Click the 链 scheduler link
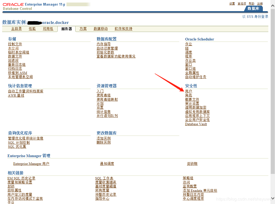Image resolution: width=275 pixels, height=204 pixels. [x=187, y=48]
